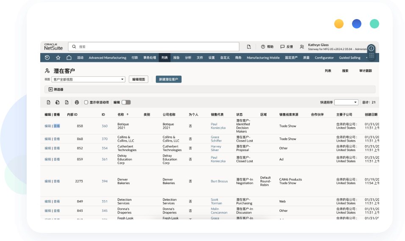
Task: Open the recent records history icon
Action: 47,58
